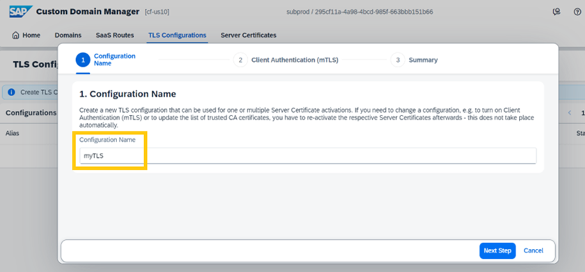585x272 pixels.
Task: Jump to step 3 Summary
Action: [414, 60]
